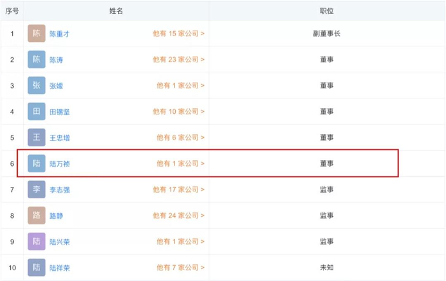Click the 序号 column header

click(x=12, y=11)
